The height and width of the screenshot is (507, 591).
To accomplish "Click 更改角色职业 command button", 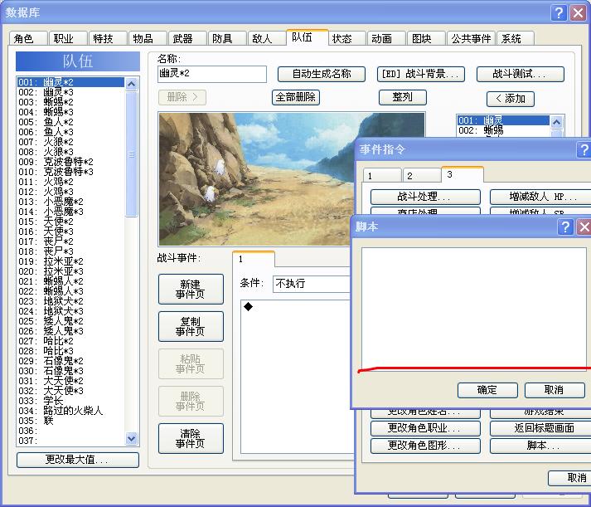I will [425, 428].
